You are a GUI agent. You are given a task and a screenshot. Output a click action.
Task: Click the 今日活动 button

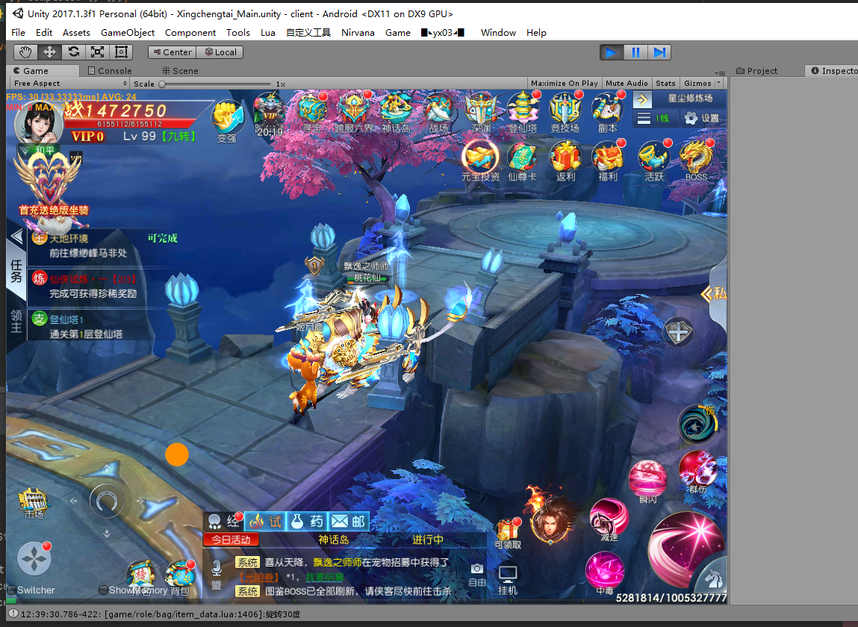[231, 539]
